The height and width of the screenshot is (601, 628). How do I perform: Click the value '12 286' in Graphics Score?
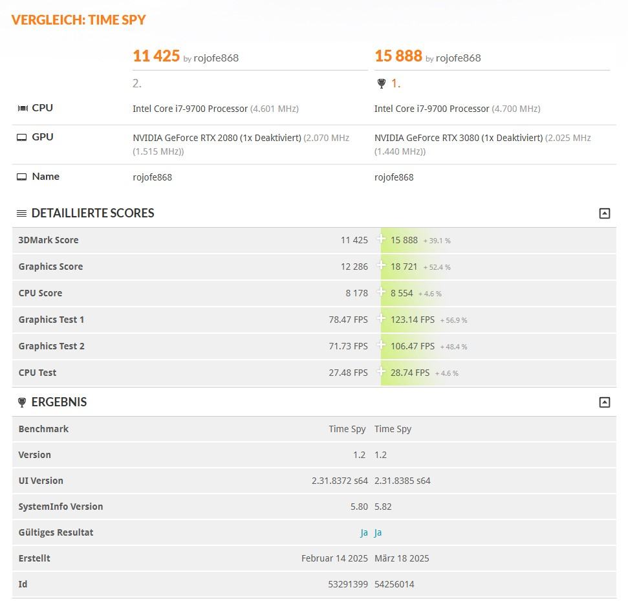[354, 267]
